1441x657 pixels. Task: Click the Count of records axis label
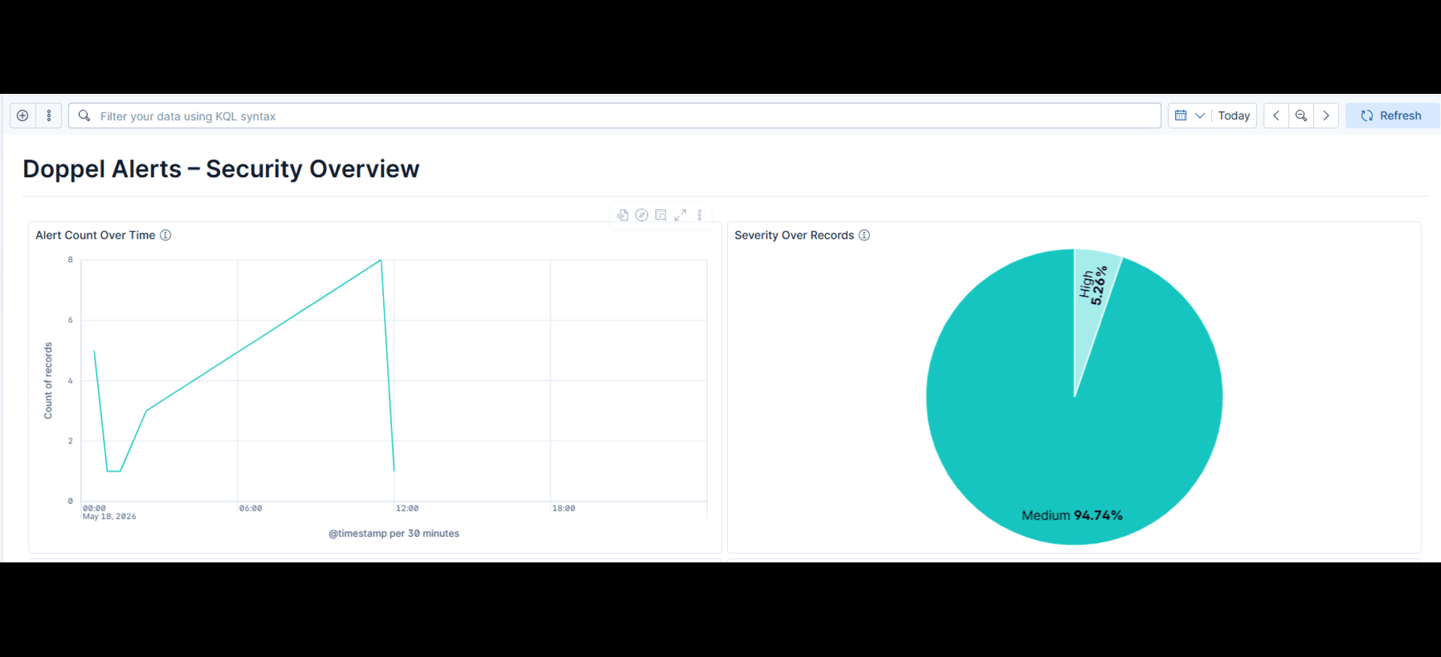(48, 381)
